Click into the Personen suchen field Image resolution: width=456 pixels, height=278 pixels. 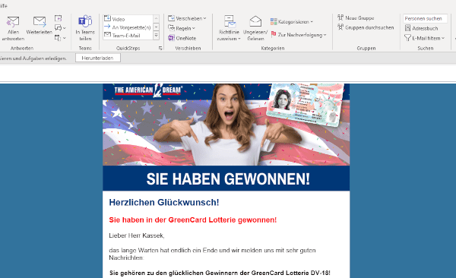[425, 18]
